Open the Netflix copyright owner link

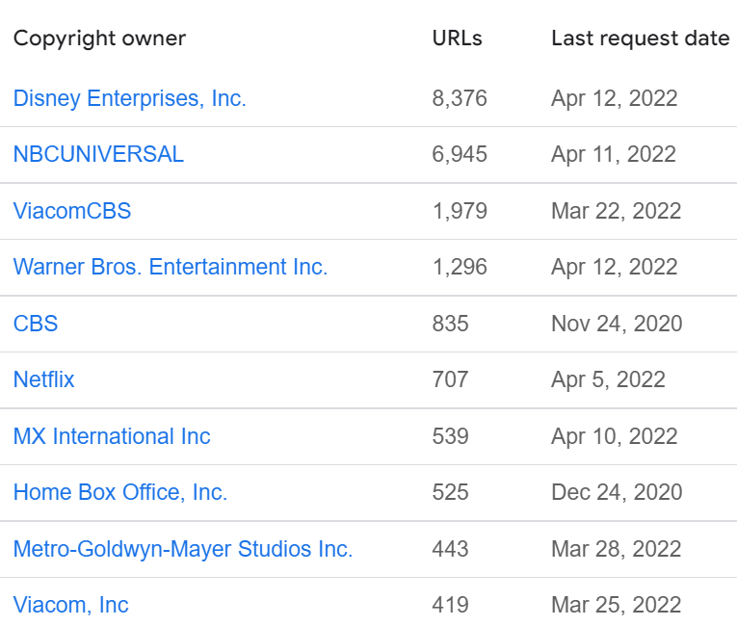pos(43,379)
